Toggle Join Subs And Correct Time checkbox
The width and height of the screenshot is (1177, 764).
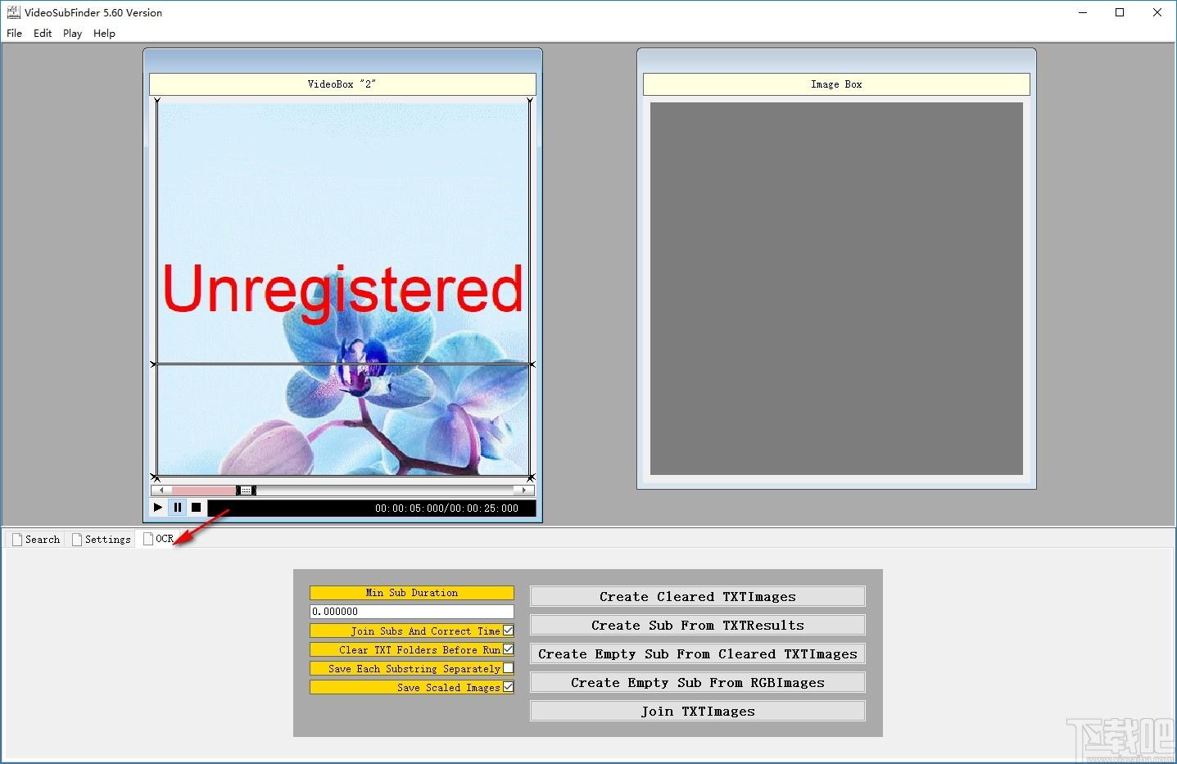point(509,631)
